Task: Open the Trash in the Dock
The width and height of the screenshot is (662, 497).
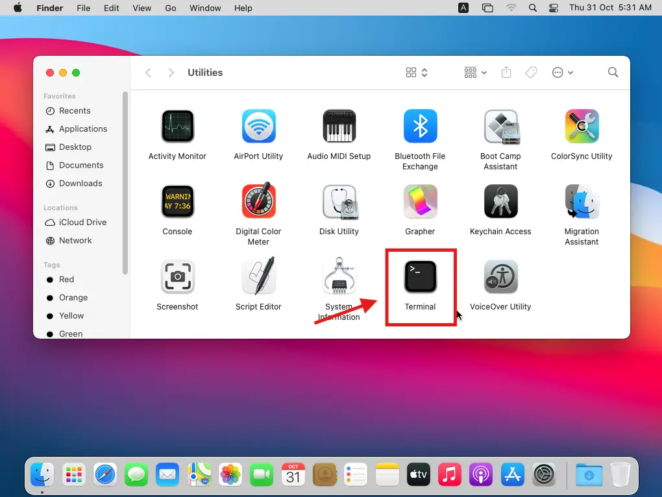Action: tap(620, 475)
